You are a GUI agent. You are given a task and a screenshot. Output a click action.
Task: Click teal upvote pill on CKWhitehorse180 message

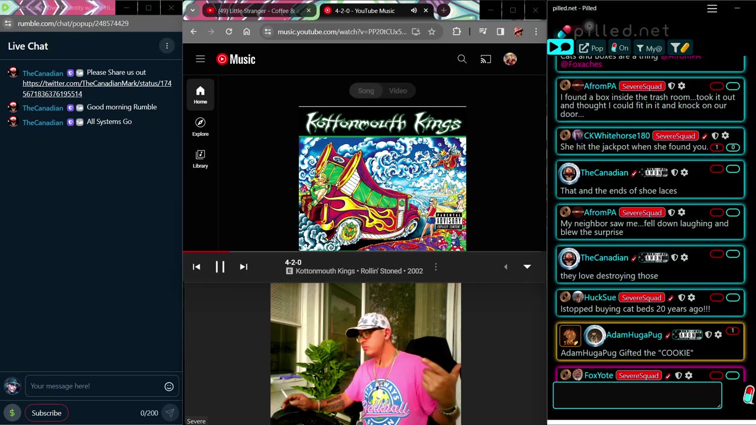coord(733,147)
